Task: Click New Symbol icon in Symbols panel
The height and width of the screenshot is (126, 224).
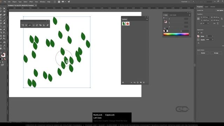Action: (141, 83)
